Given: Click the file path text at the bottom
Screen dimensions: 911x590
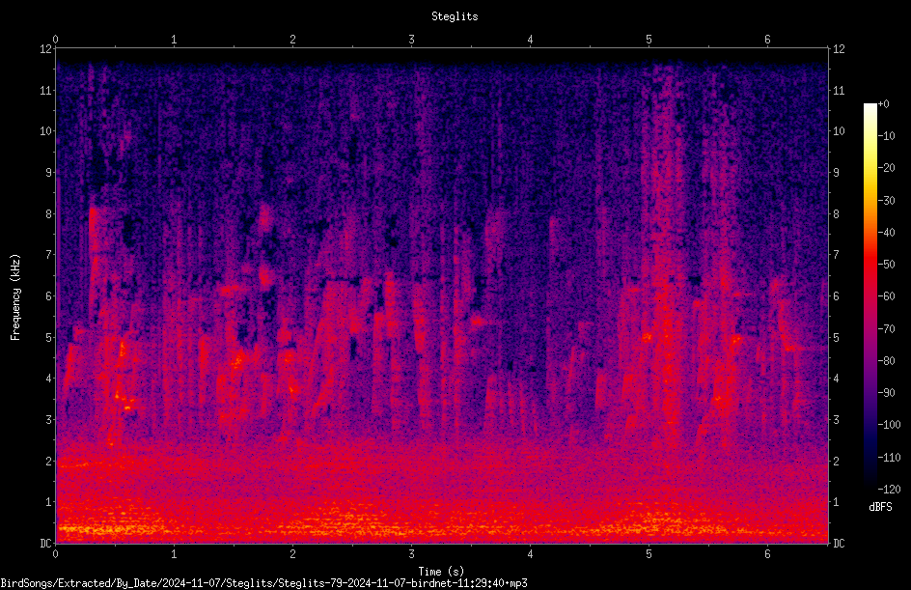Looking at the screenshot, I should click(x=263, y=583).
